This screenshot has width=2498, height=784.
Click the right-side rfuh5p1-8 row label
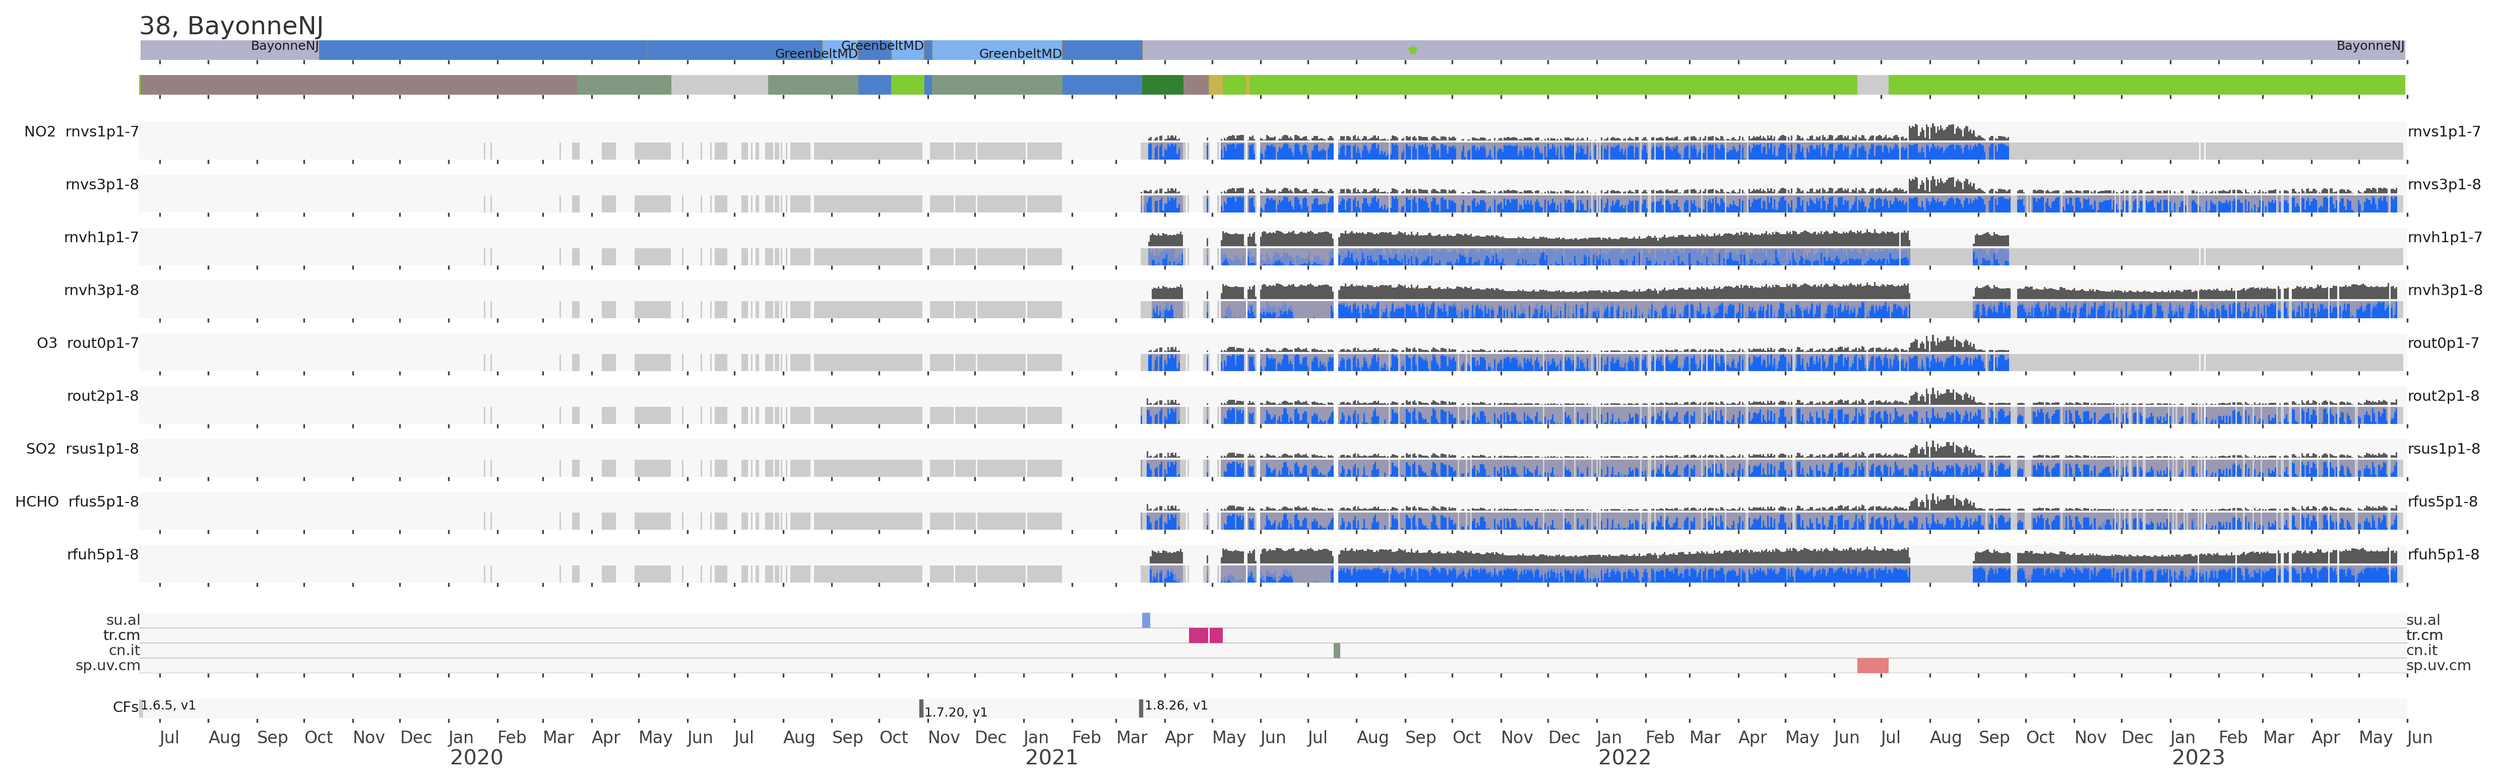(2443, 555)
